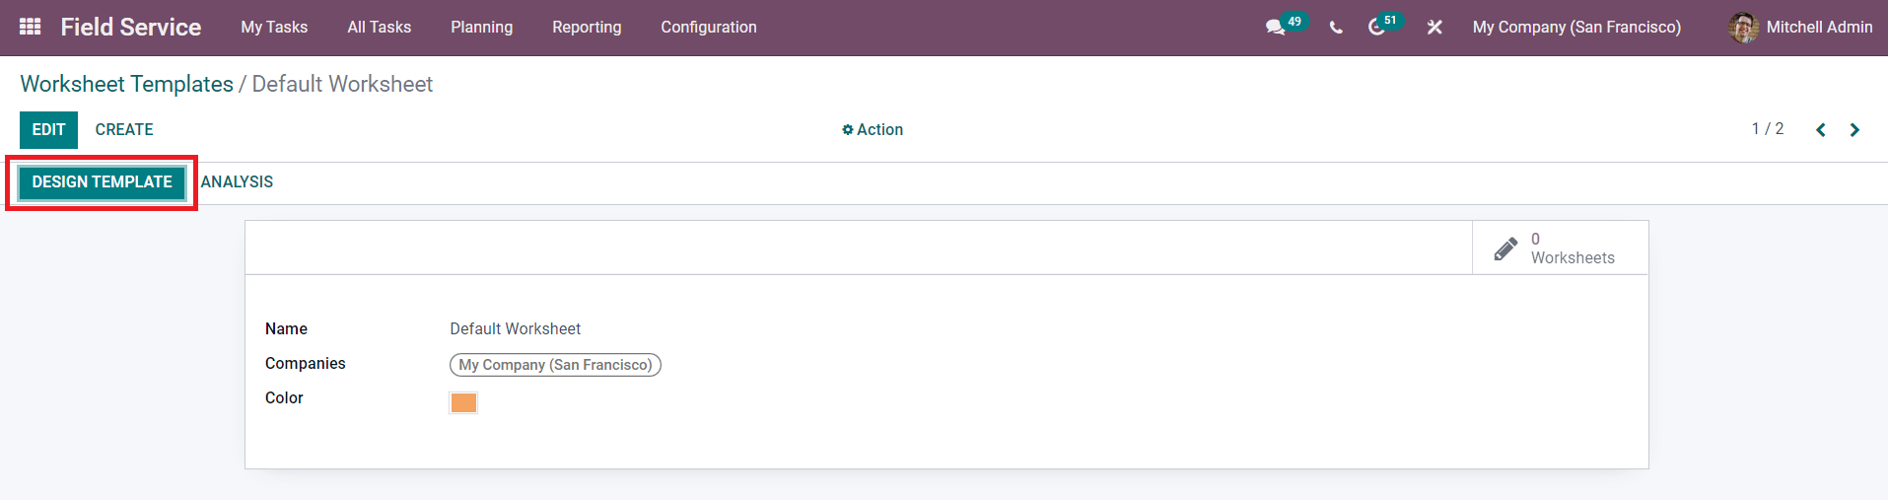Image resolution: width=1888 pixels, height=500 pixels.
Task: Click the phone call icon
Action: (x=1336, y=28)
